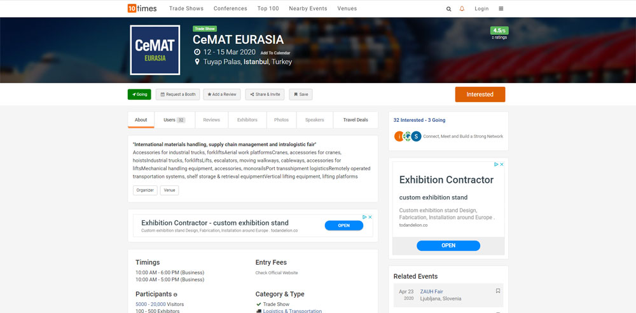Click Add a Review button
636x313 pixels.
(222, 95)
